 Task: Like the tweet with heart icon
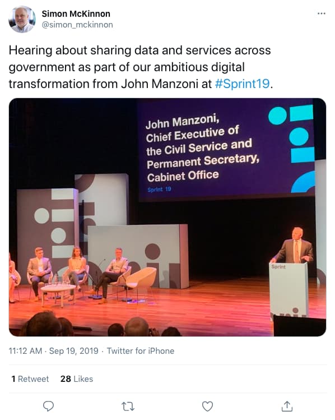tap(207, 407)
